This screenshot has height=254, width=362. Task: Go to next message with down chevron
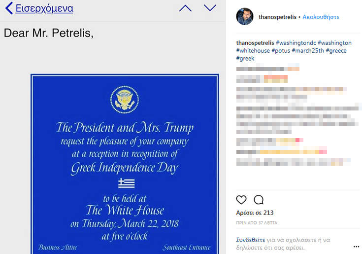click(x=210, y=8)
